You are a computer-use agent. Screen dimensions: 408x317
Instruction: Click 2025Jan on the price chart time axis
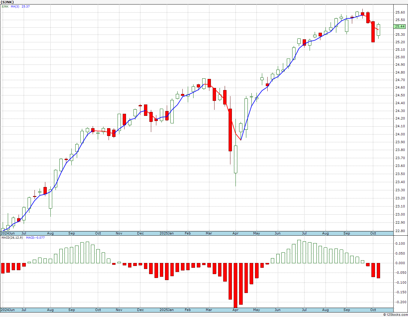[x=166, y=233]
